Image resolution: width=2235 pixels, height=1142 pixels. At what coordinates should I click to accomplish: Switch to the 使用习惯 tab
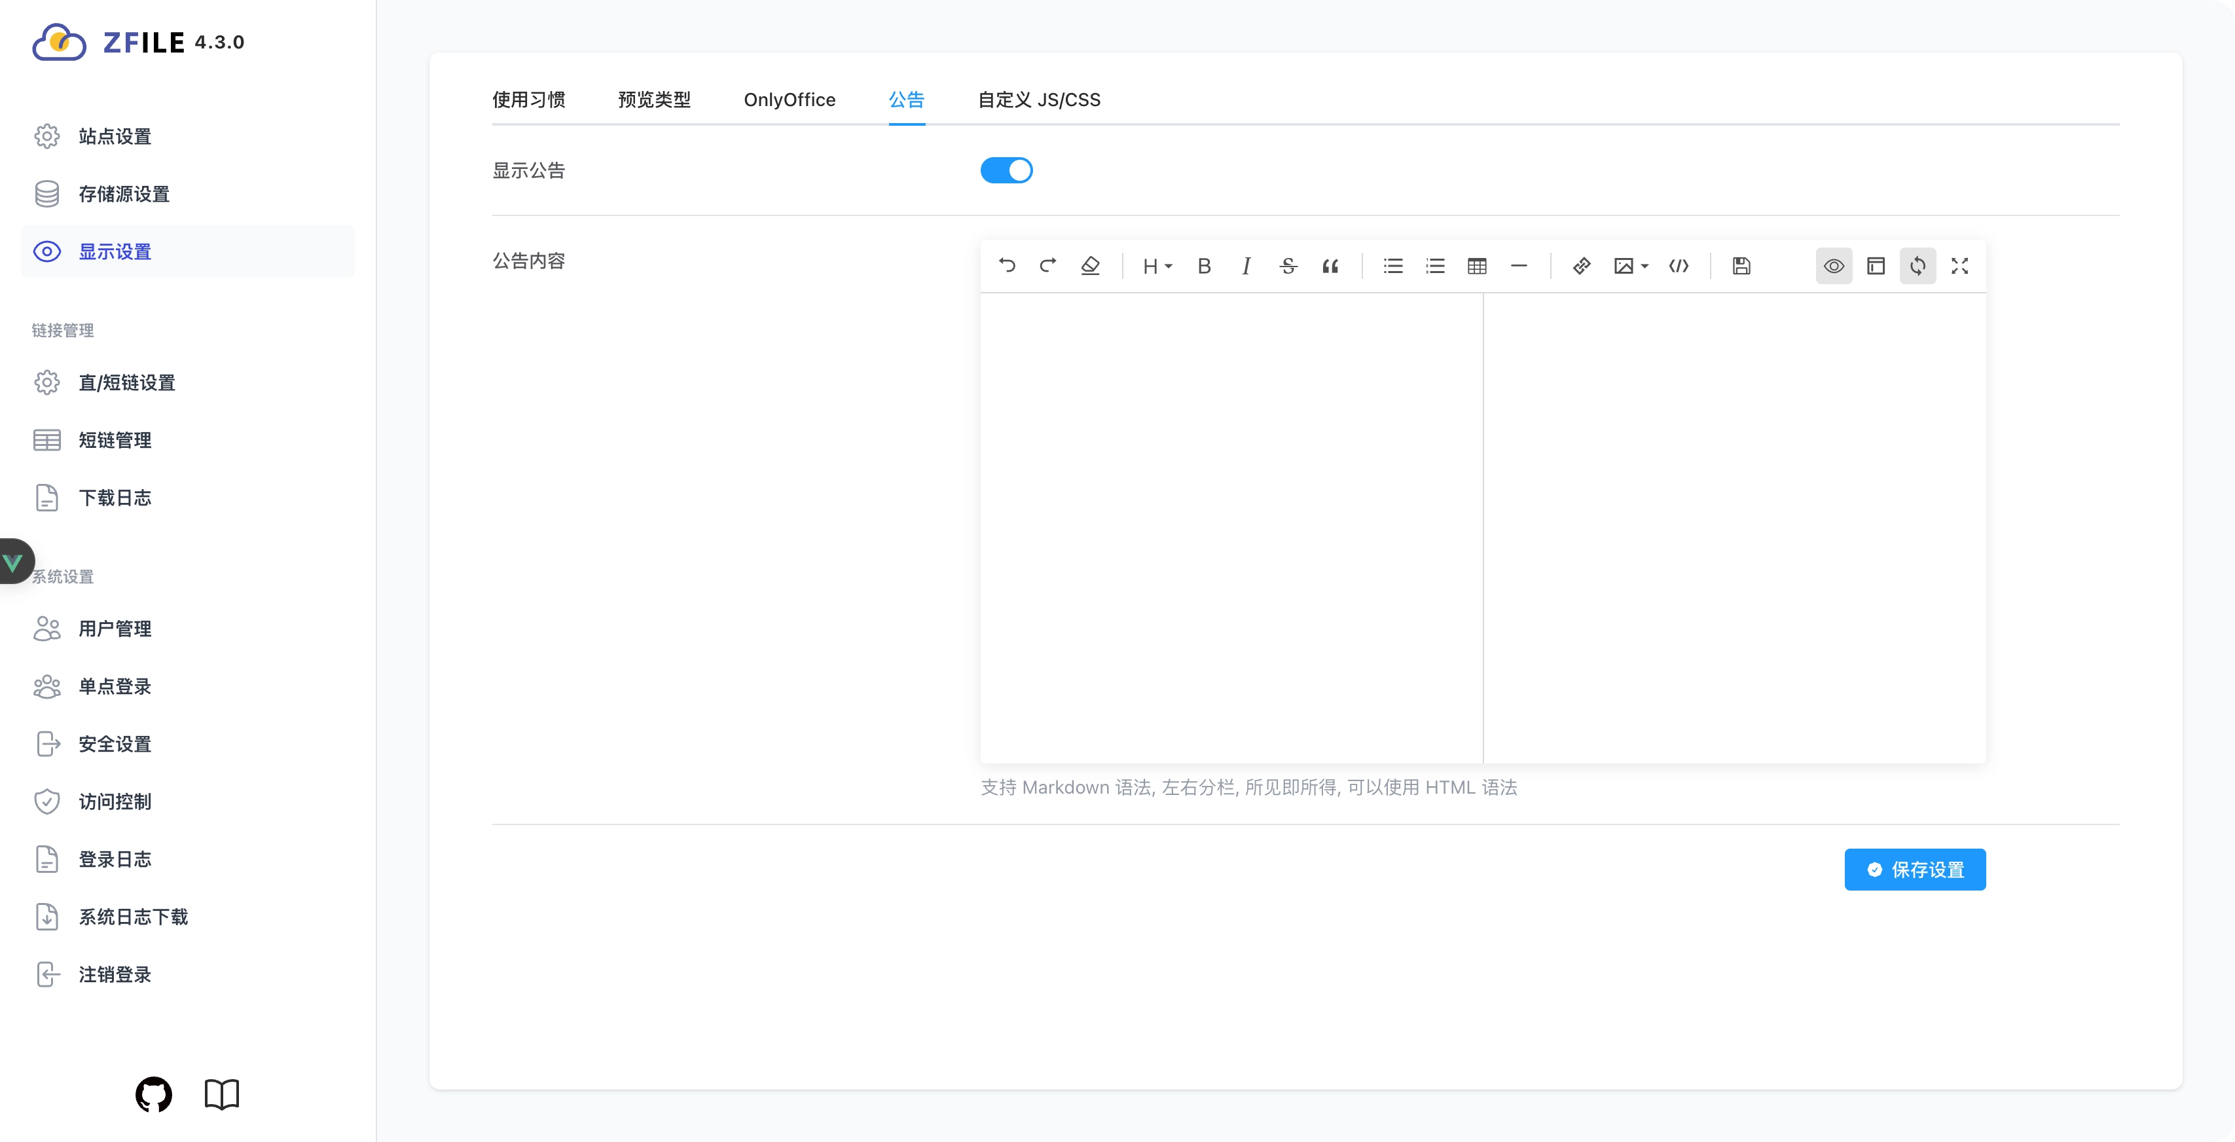[528, 100]
